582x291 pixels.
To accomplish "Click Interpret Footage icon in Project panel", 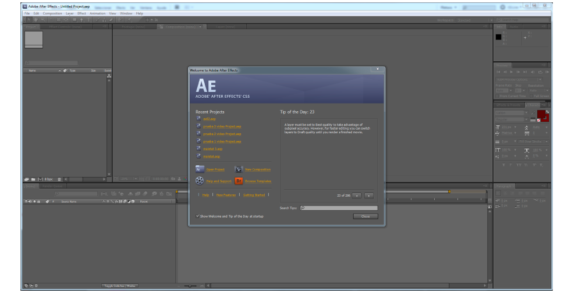I will [26, 179].
